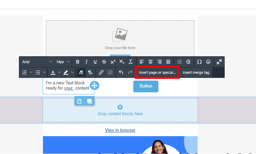Toggle underline formatting

pos(95,62)
